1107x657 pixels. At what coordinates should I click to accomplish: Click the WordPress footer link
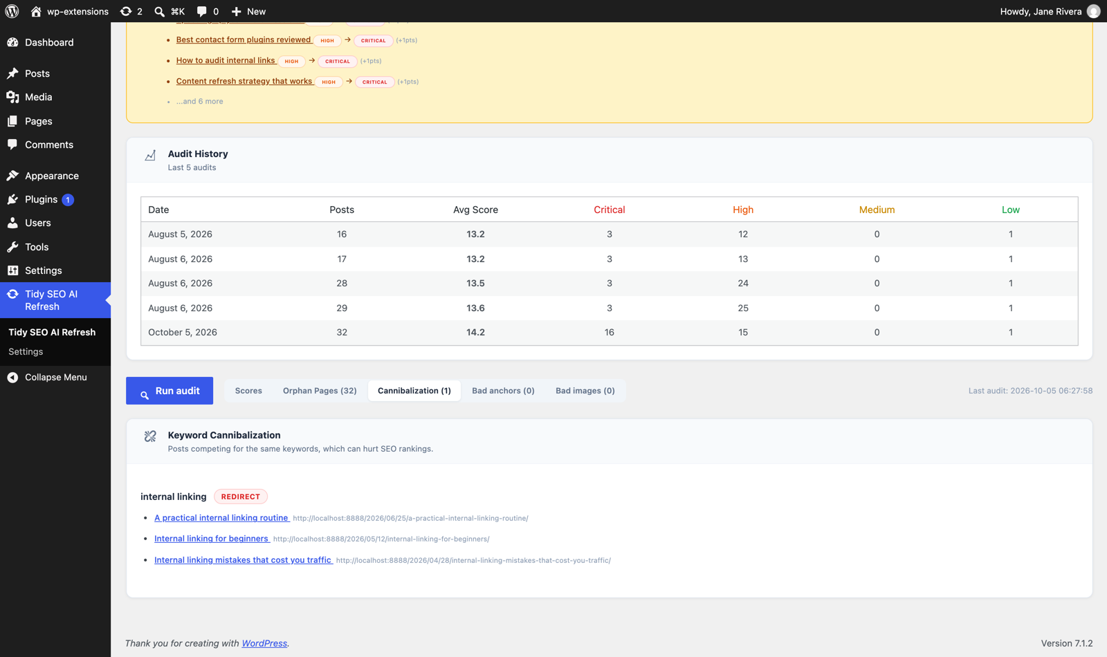point(264,643)
